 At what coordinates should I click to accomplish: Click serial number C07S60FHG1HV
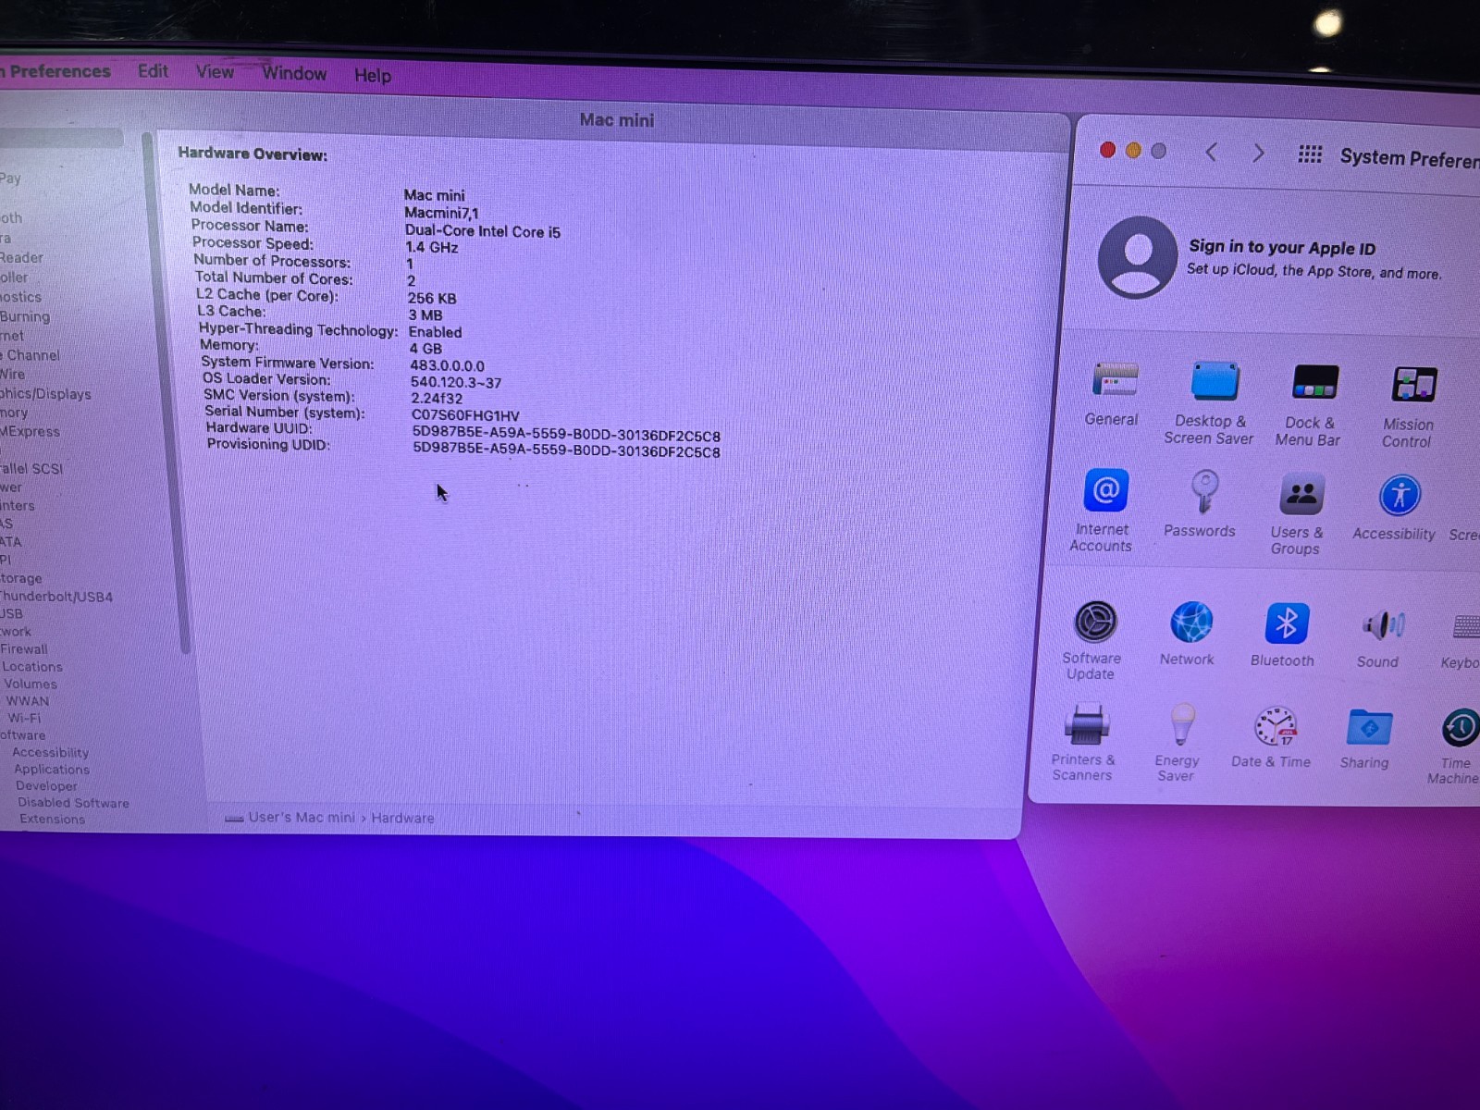[465, 416]
